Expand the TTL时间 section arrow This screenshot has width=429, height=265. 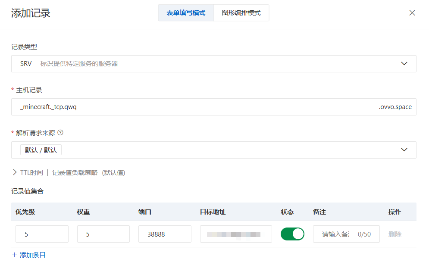(x=15, y=173)
